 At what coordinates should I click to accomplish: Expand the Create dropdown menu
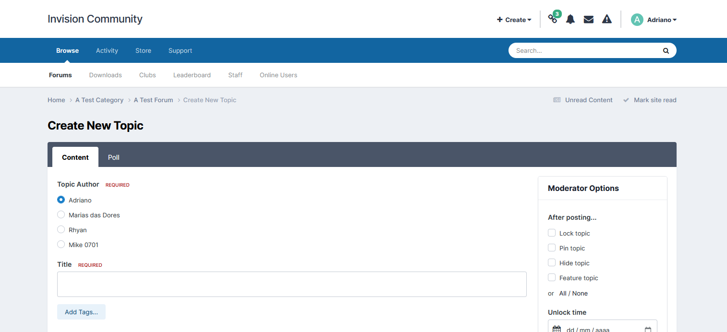point(514,20)
